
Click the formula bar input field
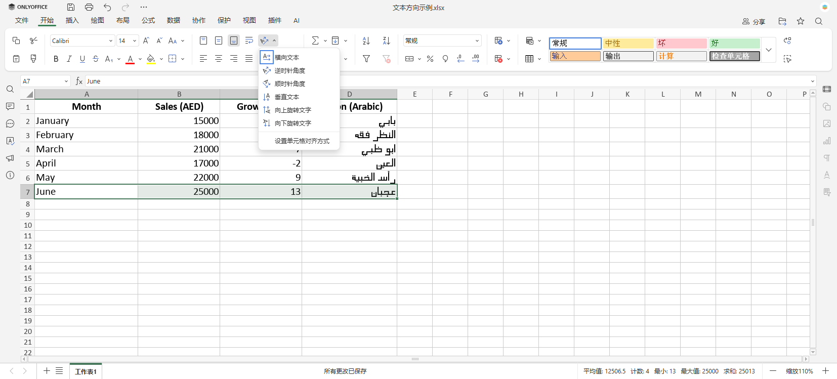pos(446,81)
